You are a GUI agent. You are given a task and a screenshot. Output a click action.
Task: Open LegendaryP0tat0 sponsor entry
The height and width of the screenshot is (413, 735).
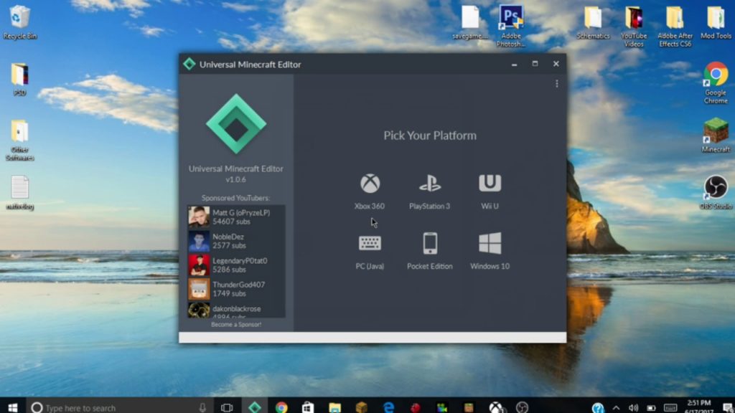point(236,265)
